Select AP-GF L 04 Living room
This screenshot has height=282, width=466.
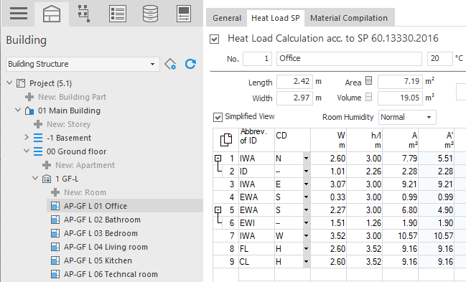pos(106,247)
